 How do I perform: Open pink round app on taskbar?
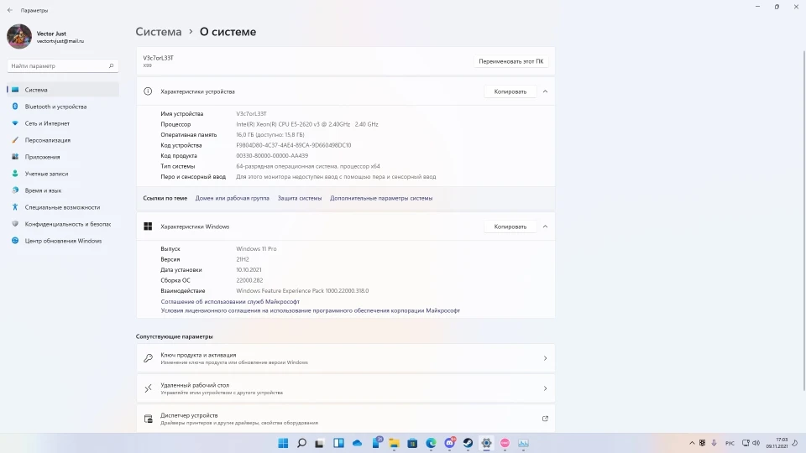[x=505, y=443]
